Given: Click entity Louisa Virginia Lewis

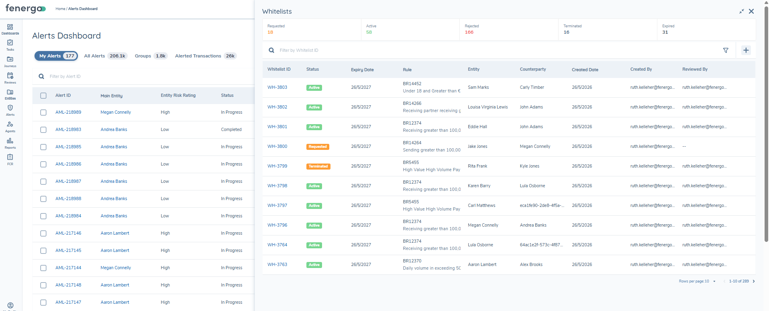Looking at the screenshot, I should pos(488,107).
